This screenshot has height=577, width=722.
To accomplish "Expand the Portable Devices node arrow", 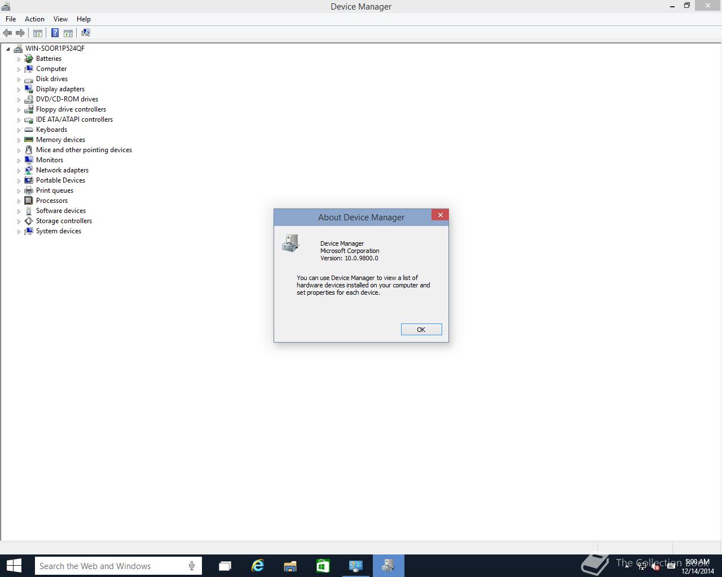I will click(x=19, y=181).
